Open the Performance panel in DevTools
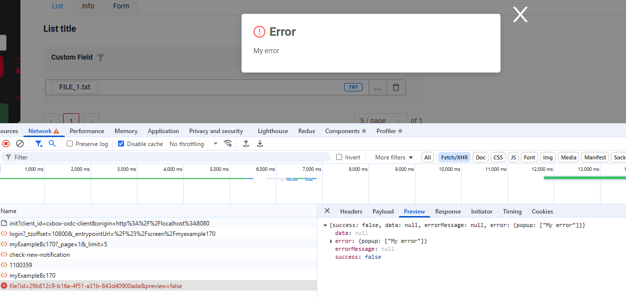626x298 pixels. (87, 131)
